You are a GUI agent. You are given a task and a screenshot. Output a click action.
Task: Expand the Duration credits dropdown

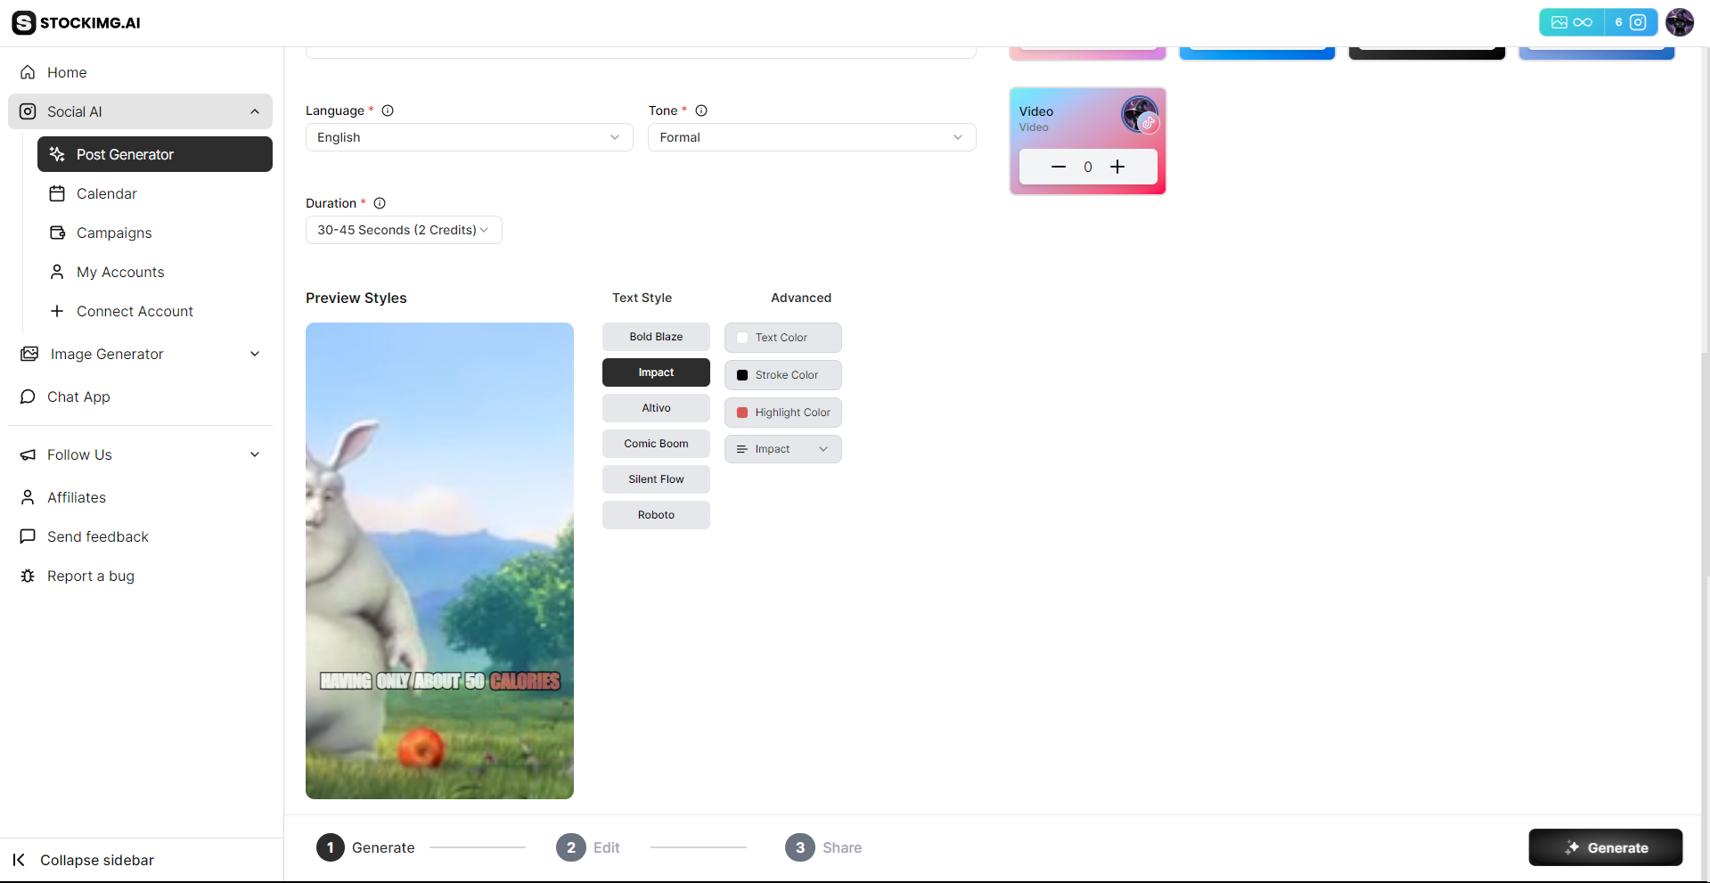[x=403, y=230]
